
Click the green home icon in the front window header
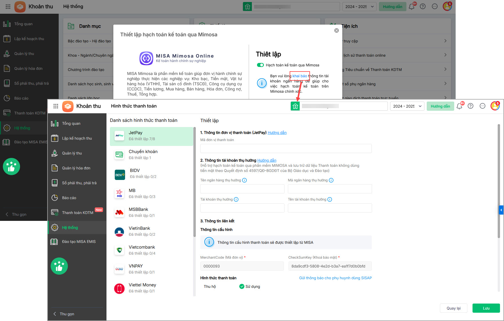[295, 106]
